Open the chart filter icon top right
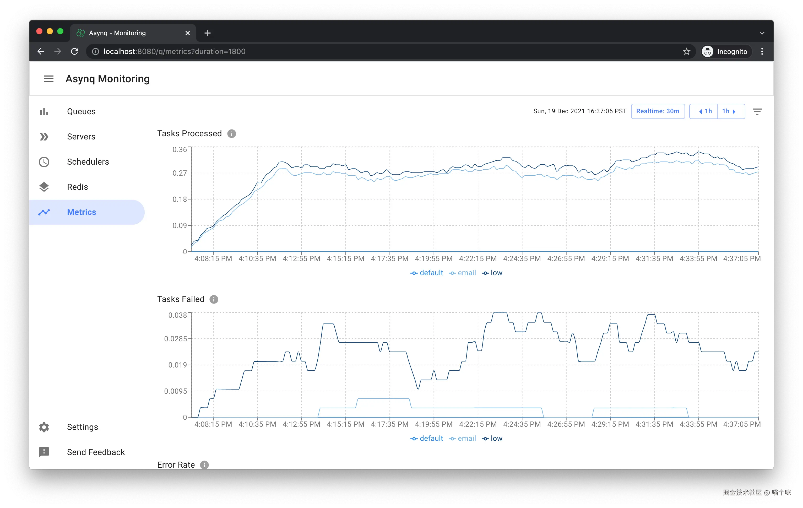803x508 pixels. [757, 111]
